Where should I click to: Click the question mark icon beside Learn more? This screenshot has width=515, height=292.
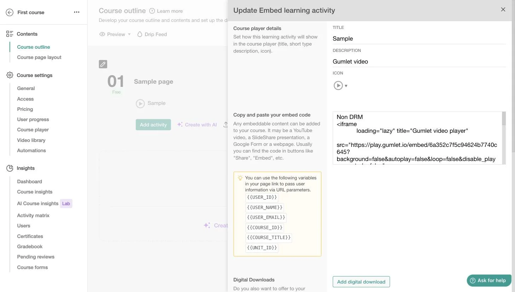click(152, 11)
